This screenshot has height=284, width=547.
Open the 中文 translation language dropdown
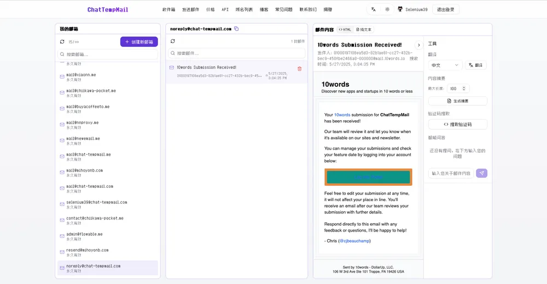445,65
